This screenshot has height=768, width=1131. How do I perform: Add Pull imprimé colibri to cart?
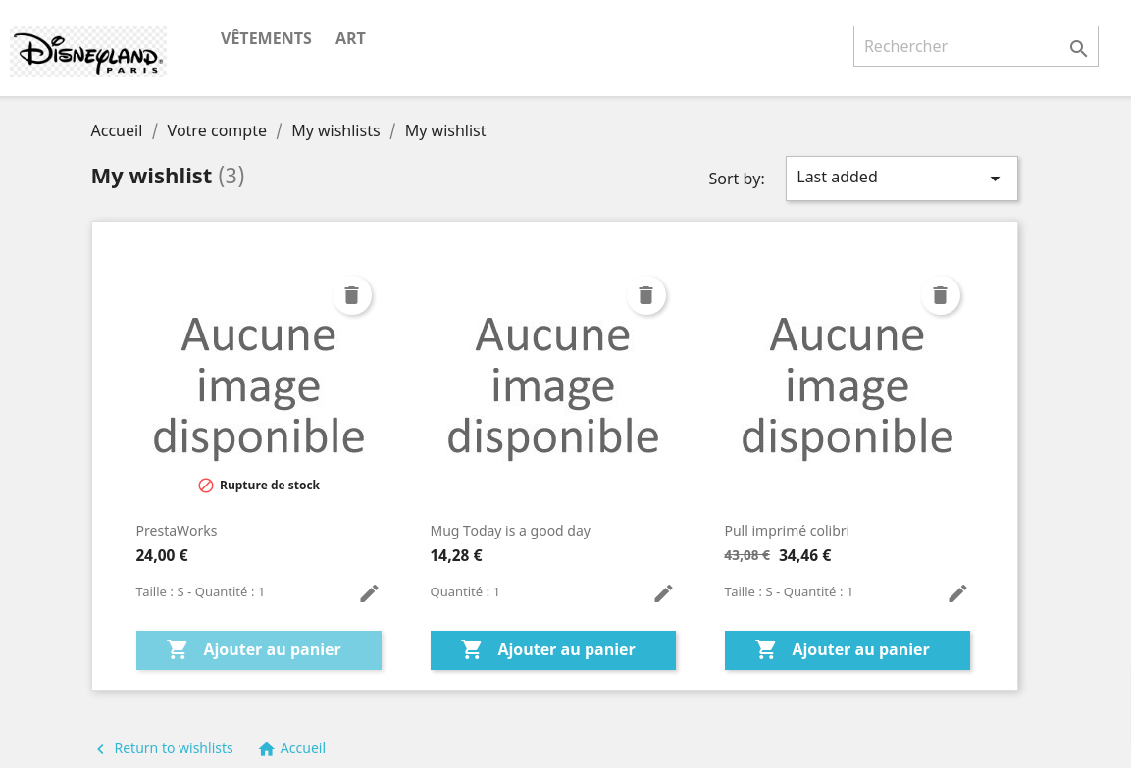pyautogui.click(x=848, y=649)
